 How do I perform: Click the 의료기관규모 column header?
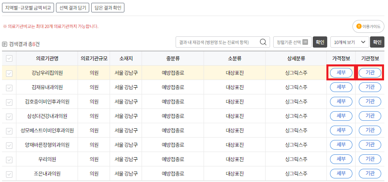[94, 59]
